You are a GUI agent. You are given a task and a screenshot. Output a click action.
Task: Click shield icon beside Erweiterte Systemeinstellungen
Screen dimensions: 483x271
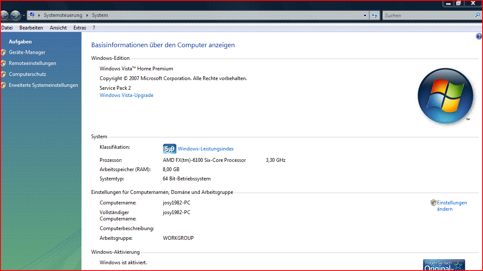3,85
